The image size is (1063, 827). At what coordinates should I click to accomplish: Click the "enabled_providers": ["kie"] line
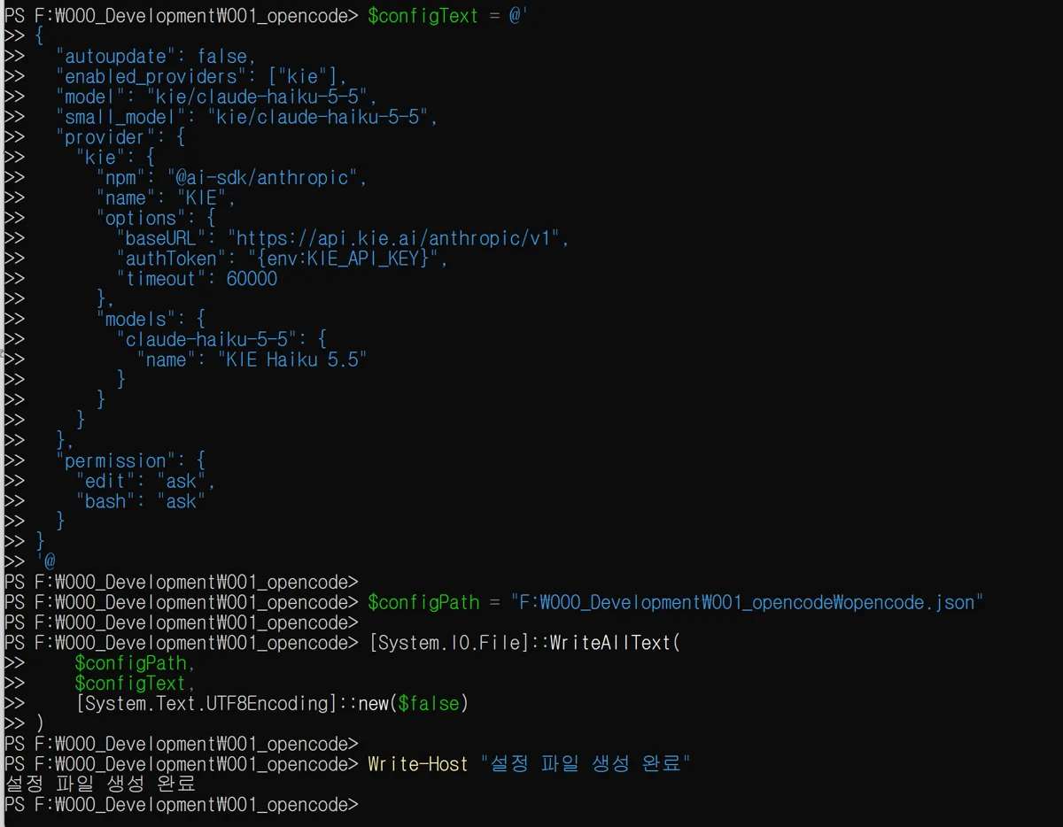[202, 77]
